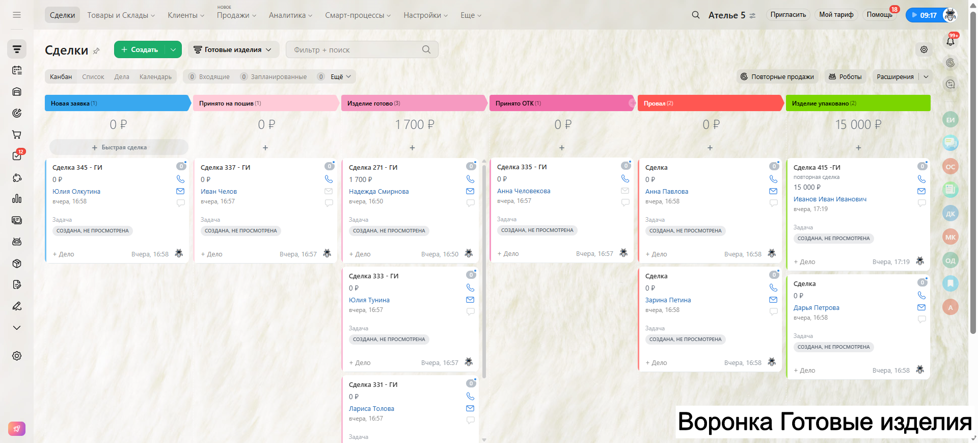Open the shopping cart icon in sidebar
Screen dimensions: 978x443
[17, 135]
